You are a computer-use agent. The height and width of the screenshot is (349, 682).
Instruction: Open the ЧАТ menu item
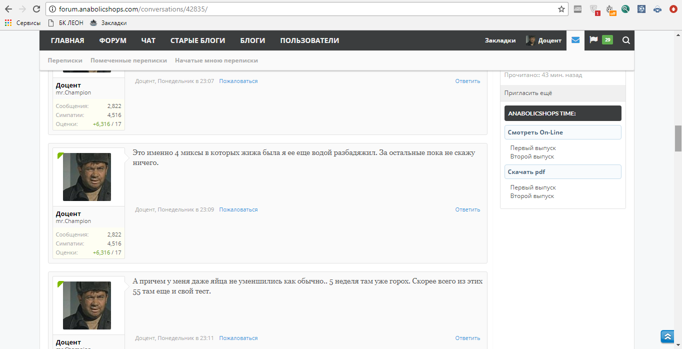click(148, 40)
